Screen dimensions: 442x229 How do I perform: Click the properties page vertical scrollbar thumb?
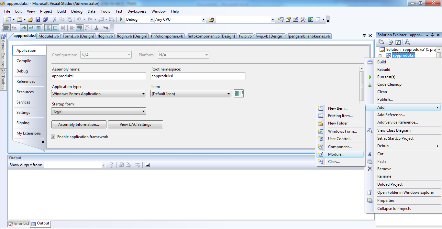[361, 86]
